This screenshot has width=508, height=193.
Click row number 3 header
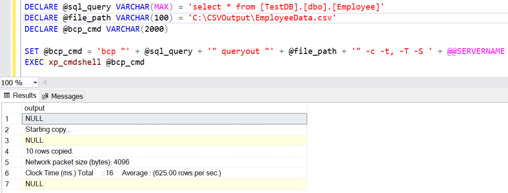(x=12, y=141)
